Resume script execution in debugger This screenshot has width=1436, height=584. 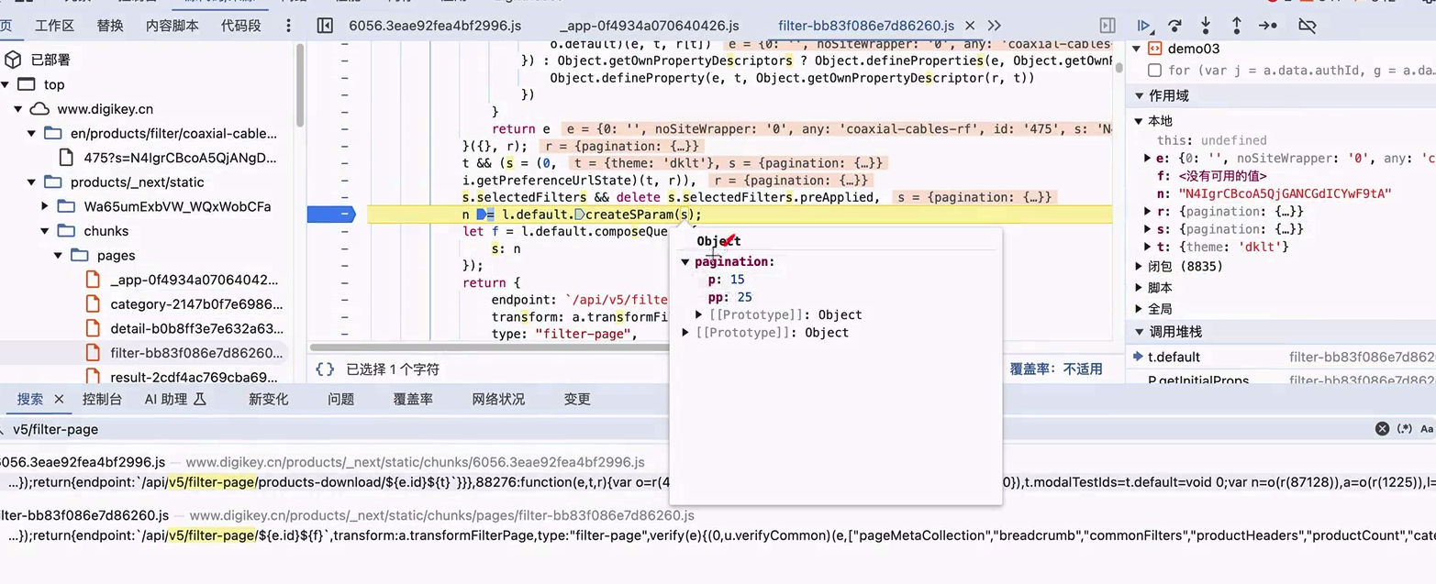[1143, 26]
